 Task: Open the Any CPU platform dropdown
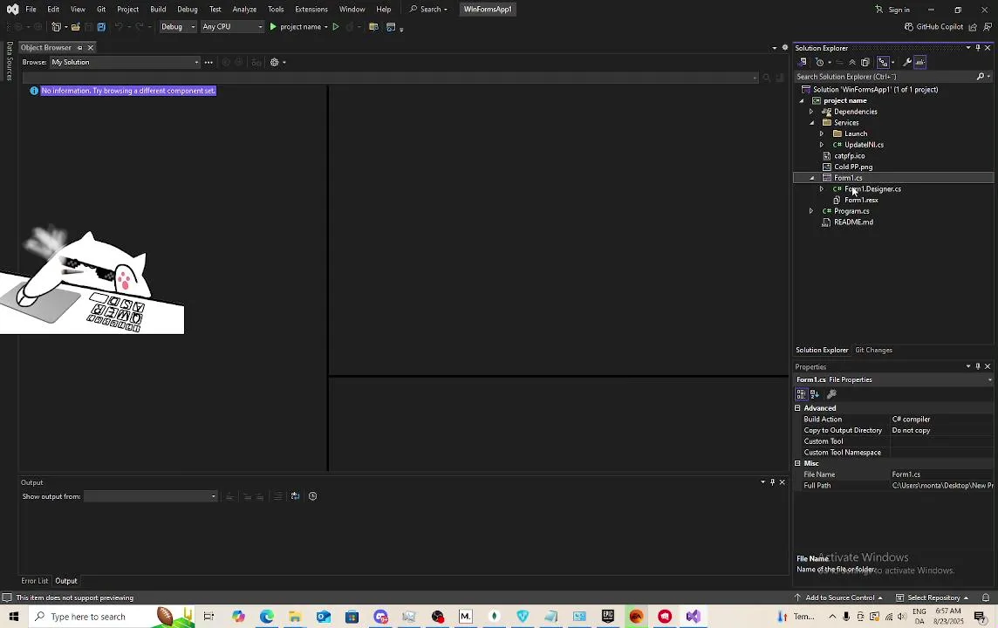(232, 27)
